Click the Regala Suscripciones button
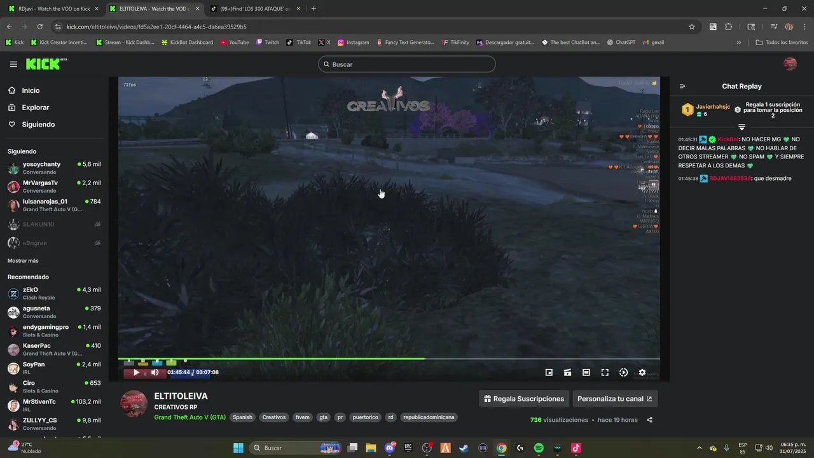 (x=524, y=399)
